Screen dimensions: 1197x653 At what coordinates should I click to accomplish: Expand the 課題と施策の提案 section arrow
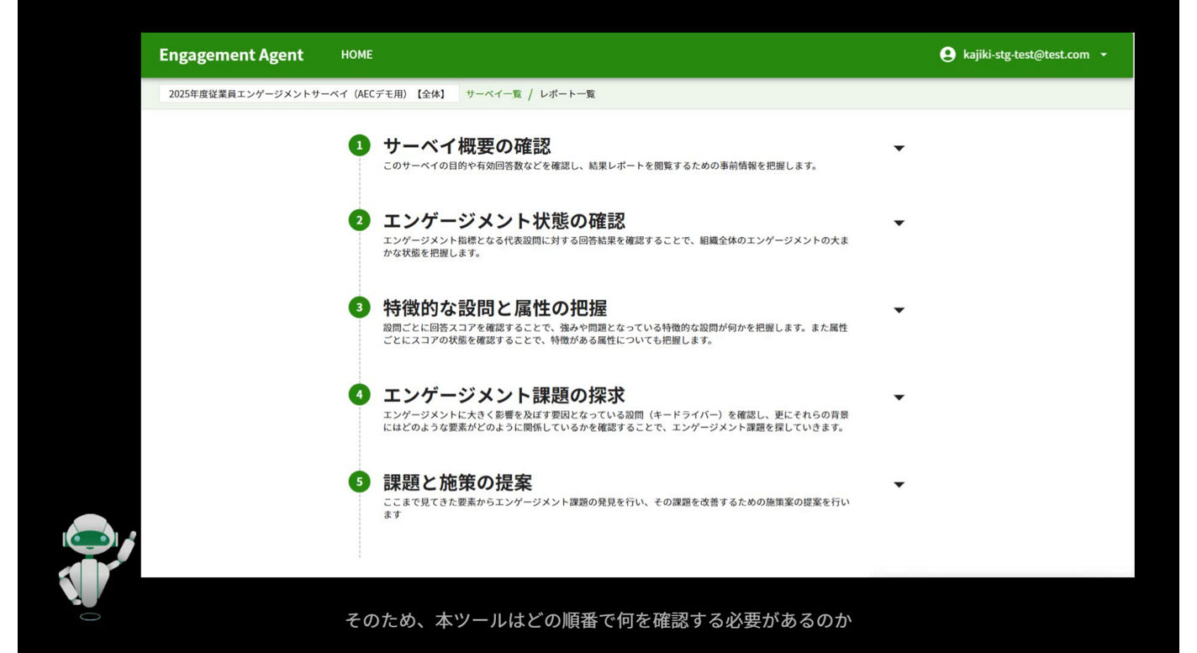pos(899,485)
